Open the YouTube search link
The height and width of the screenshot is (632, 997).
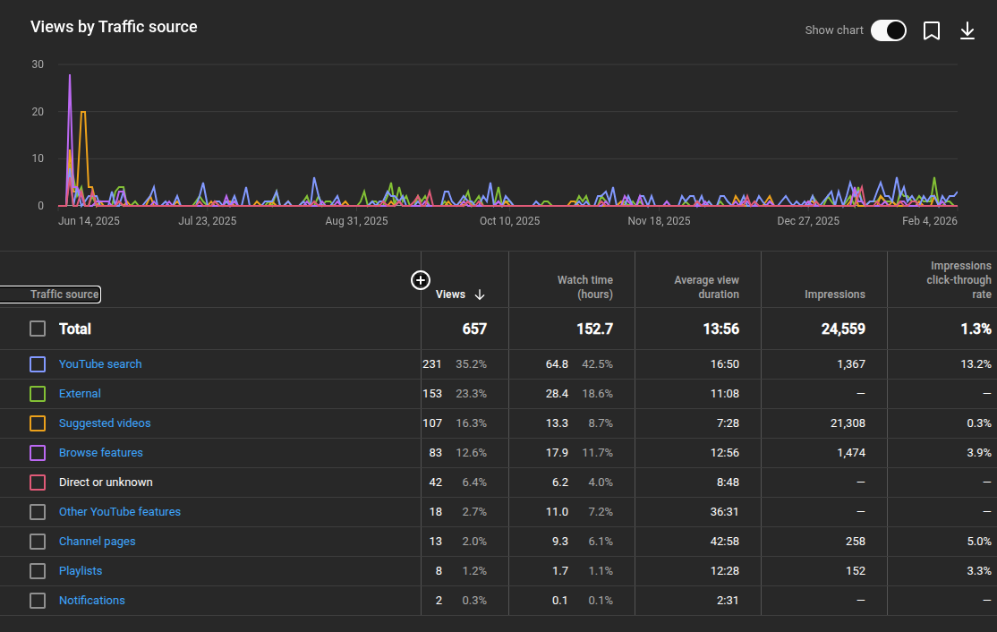point(100,364)
